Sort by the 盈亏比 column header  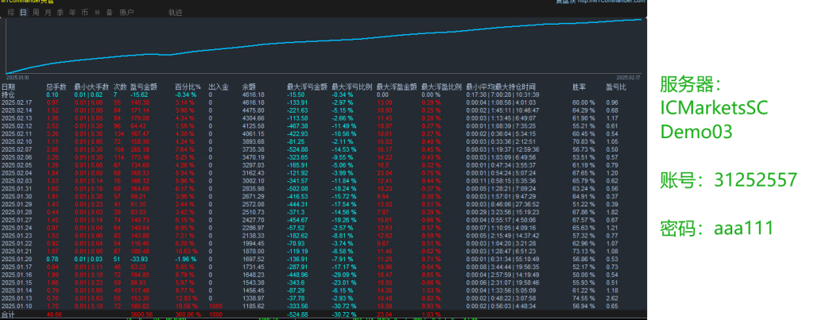[x=616, y=87]
